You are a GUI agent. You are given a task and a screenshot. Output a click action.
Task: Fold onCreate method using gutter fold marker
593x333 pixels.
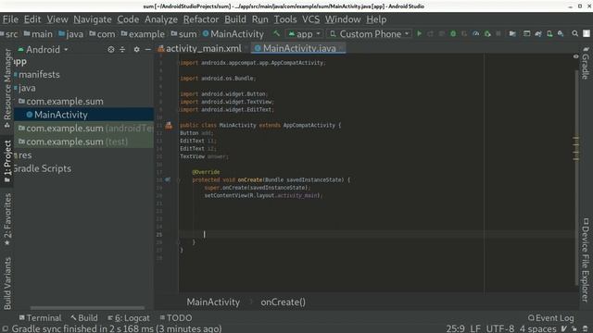pyautogui.click(x=179, y=179)
